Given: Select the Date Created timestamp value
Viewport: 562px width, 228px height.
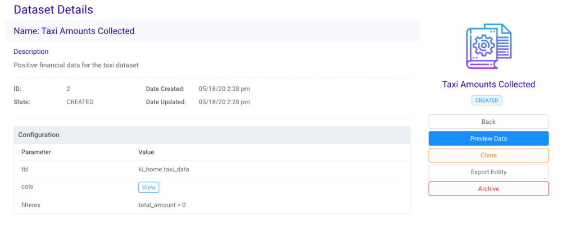Looking at the screenshot, I should tap(224, 89).
